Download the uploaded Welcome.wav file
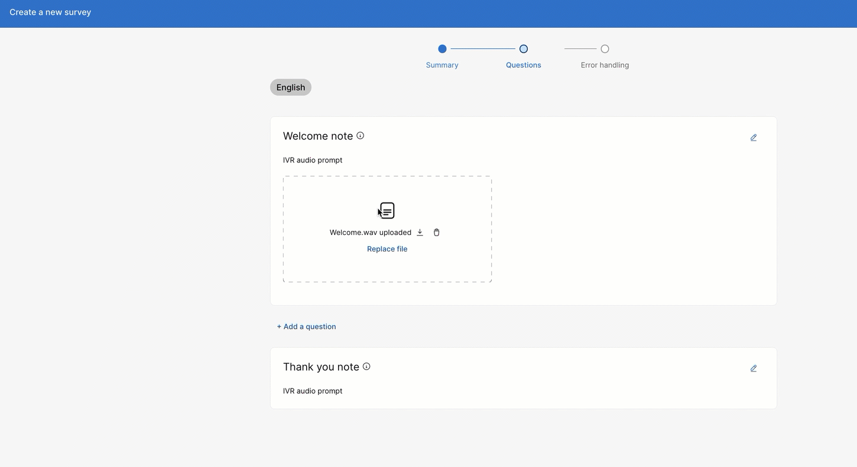The image size is (857, 467). point(420,233)
